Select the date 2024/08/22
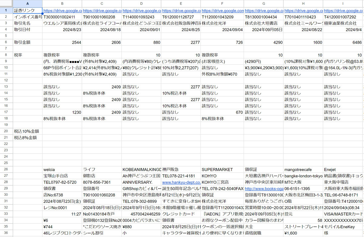Screen dimensions: 364x237 tap(303, 30)
